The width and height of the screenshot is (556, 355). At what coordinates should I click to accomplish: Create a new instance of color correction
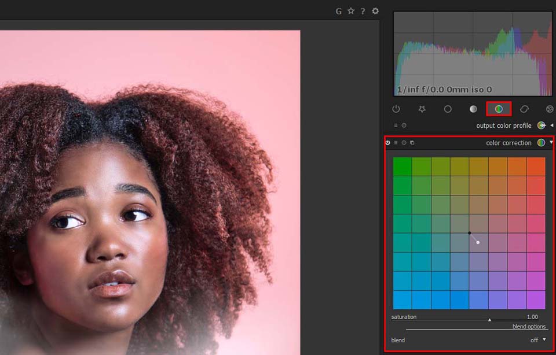(x=411, y=142)
